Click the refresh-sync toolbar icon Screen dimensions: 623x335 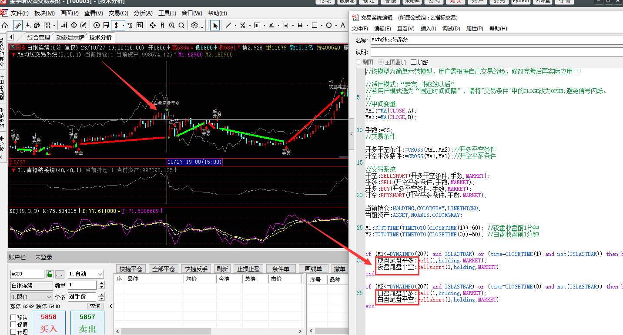point(37,25)
